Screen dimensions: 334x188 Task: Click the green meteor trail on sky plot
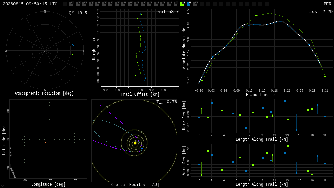[x=72, y=55]
